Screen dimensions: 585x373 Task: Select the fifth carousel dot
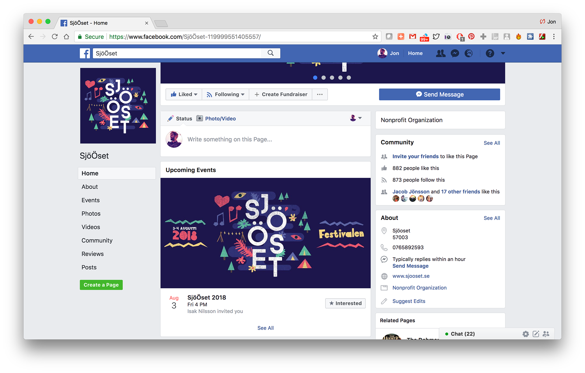[349, 78]
